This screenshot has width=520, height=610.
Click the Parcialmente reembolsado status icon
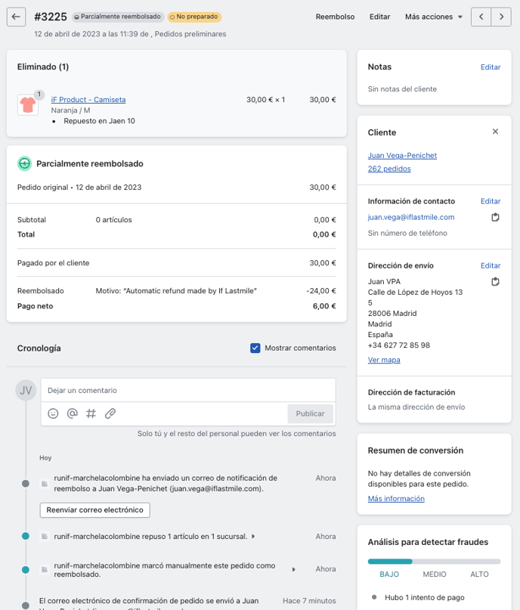tap(24, 163)
